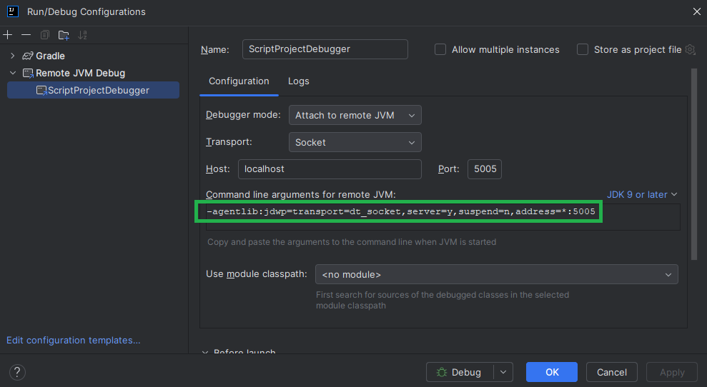Screen dimensions: 707x387
Task: Check Store as project file
Action: (x=583, y=49)
